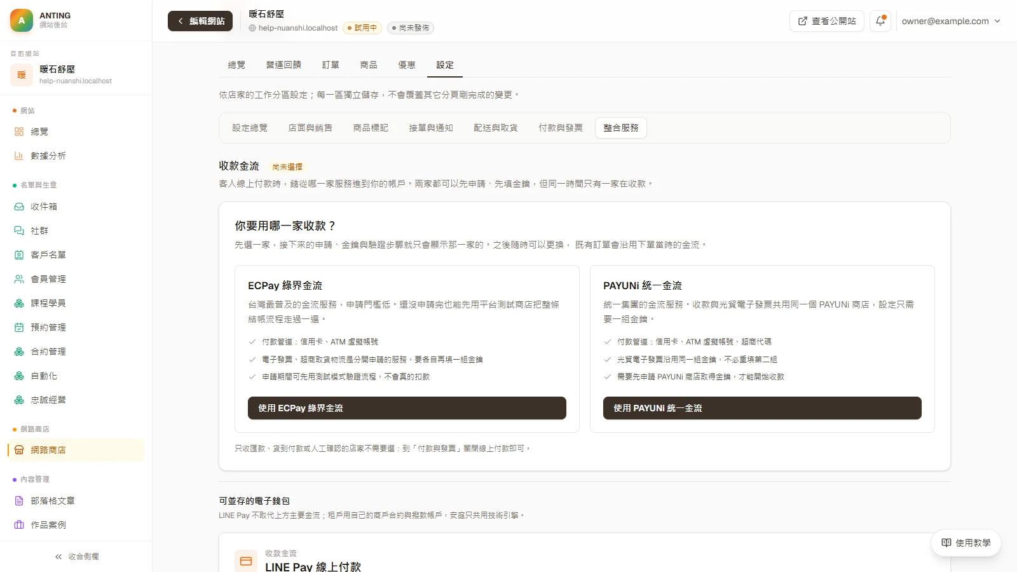Click the LINE Pay card icon

point(246,561)
